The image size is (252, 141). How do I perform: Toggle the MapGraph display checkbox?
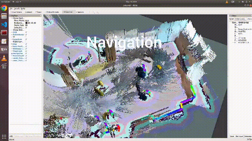[x=26, y=51]
